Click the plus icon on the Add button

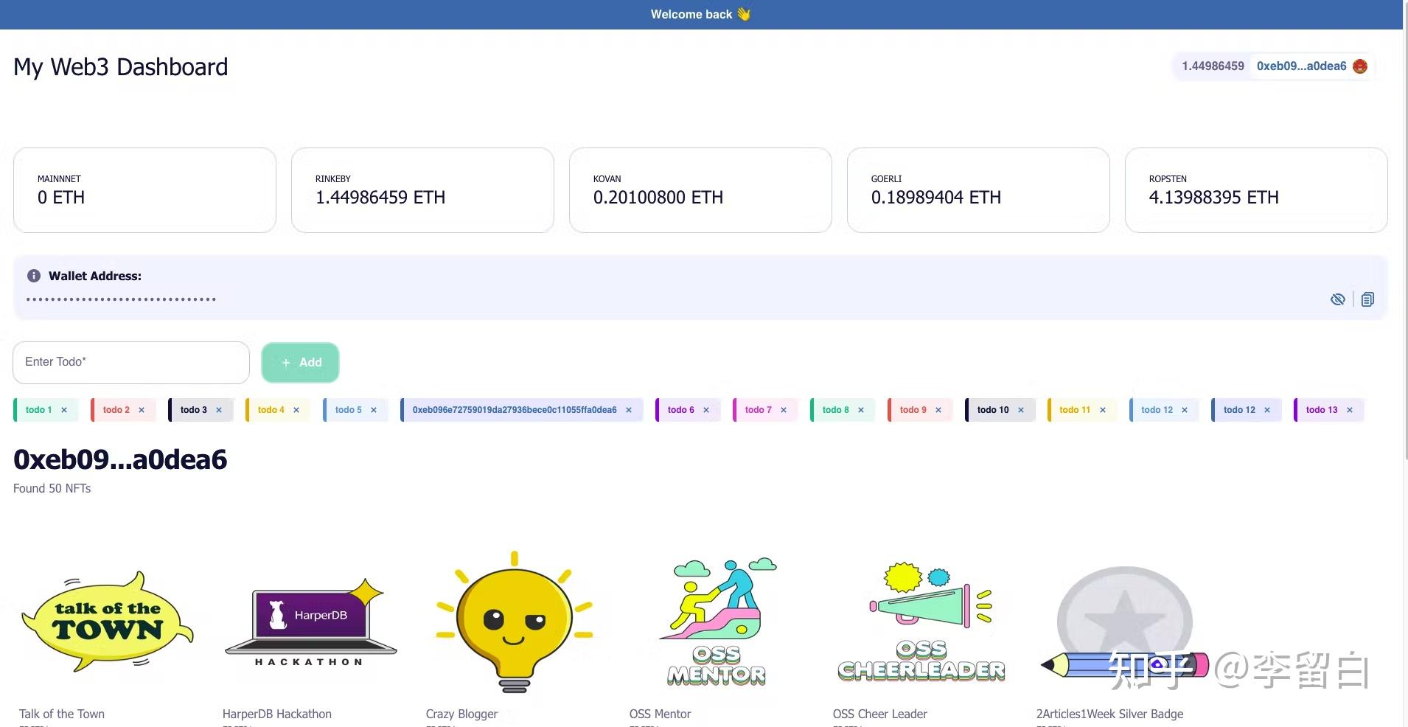pyautogui.click(x=285, y=362)
